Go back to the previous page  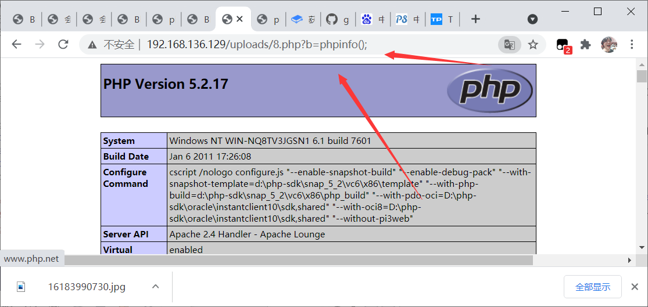(x=16, y=45)
